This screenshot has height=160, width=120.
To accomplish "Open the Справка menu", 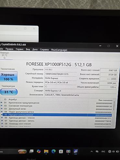I will [x=44, y=50].
